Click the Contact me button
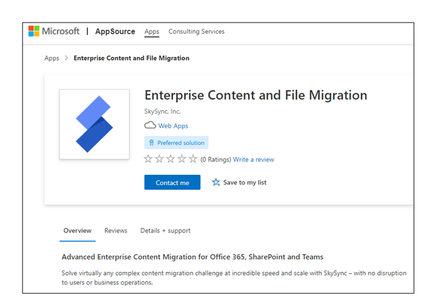 pos(172,182)
